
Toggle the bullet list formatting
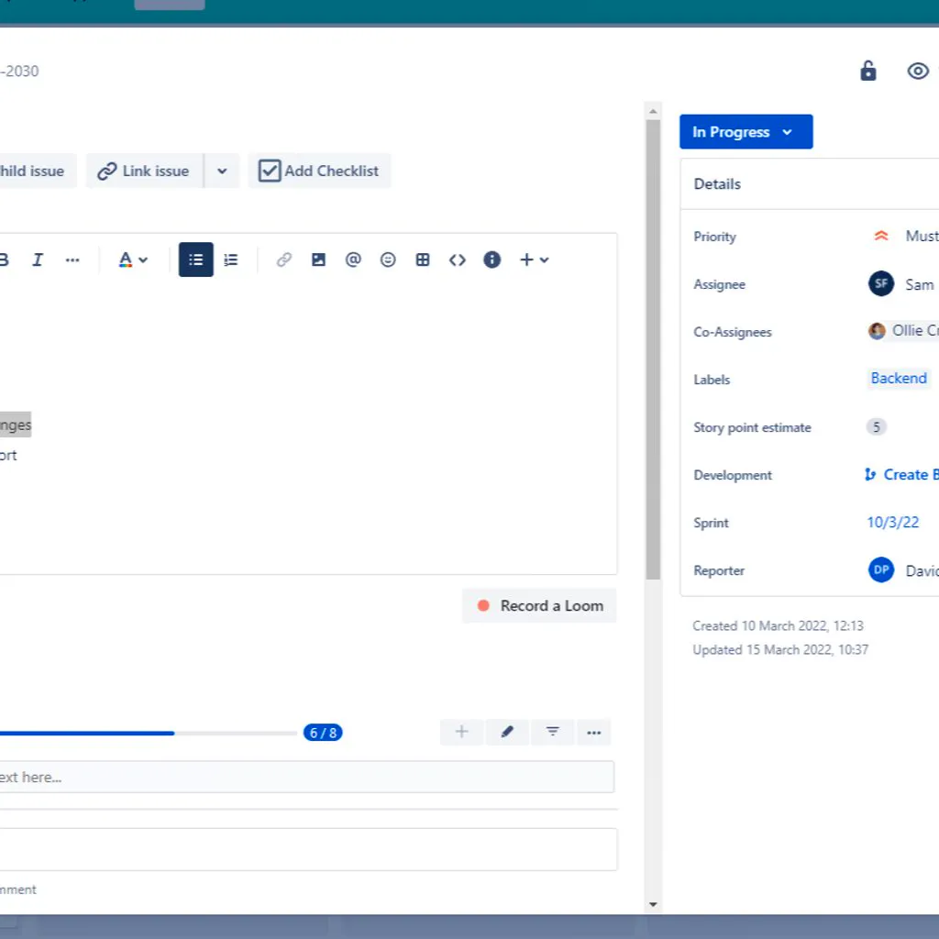195,260
